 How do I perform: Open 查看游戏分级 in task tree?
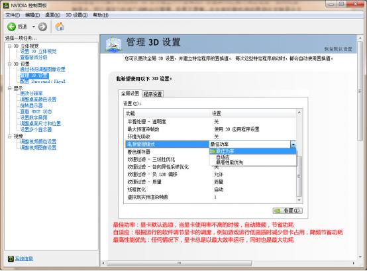tap(34, 58)
